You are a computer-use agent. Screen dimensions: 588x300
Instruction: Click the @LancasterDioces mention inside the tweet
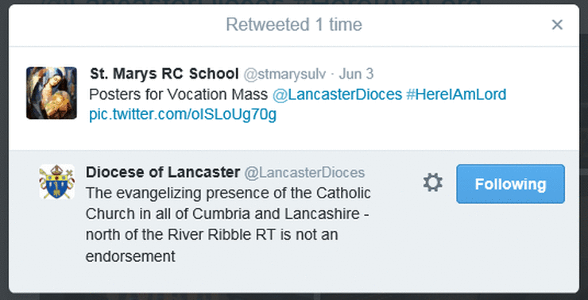pos(337,94)
